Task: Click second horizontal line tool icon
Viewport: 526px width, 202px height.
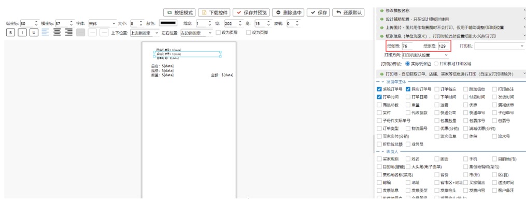Action: (x=104, y=33)
